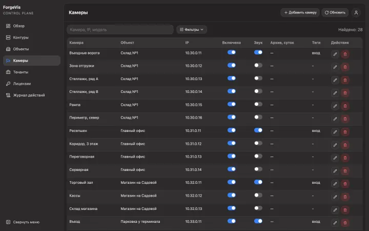
Task: Click the Камера column header
Action: click(76, 43)
